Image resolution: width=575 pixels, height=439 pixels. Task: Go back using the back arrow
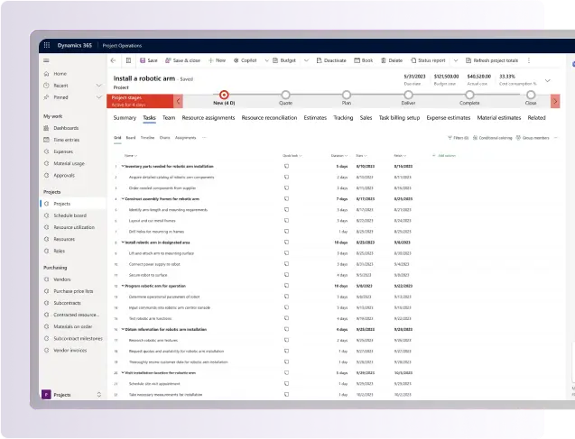click(115, 60)
